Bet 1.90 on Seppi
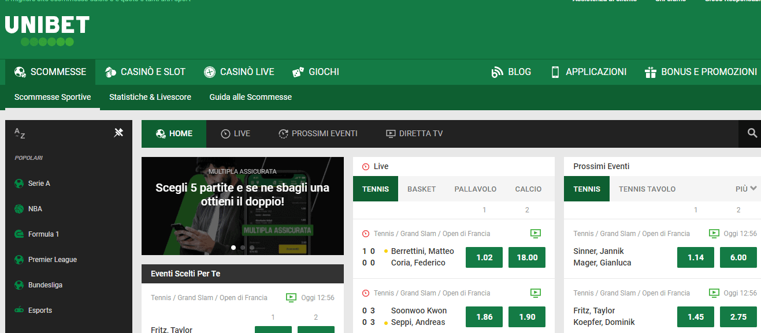The image size is (761, 333). 527,317
